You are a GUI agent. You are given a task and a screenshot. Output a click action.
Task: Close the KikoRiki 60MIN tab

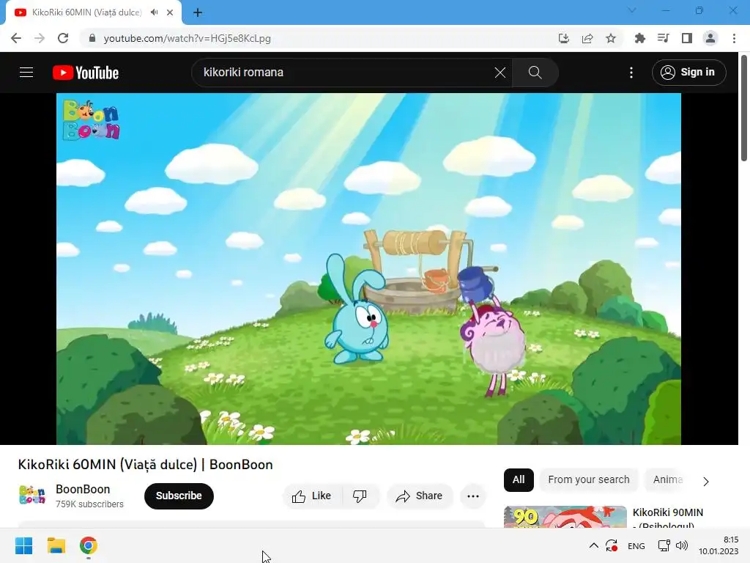tap(170, 12)
